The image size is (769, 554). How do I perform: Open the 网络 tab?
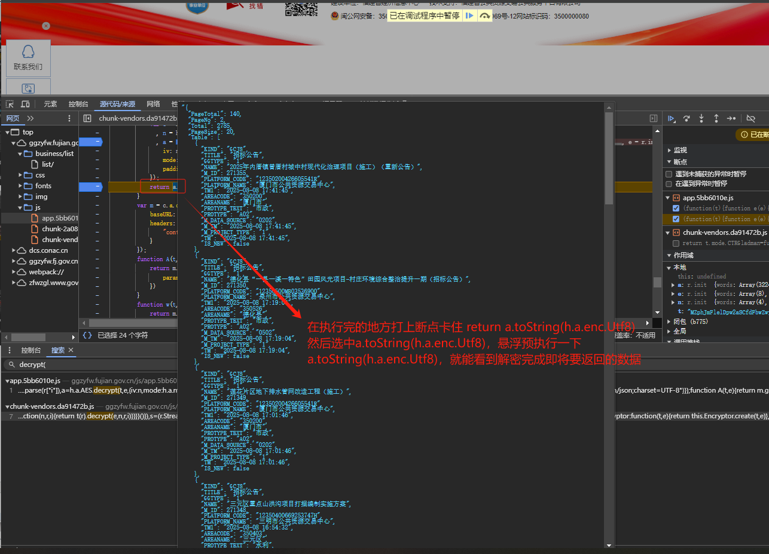(153, 104)
